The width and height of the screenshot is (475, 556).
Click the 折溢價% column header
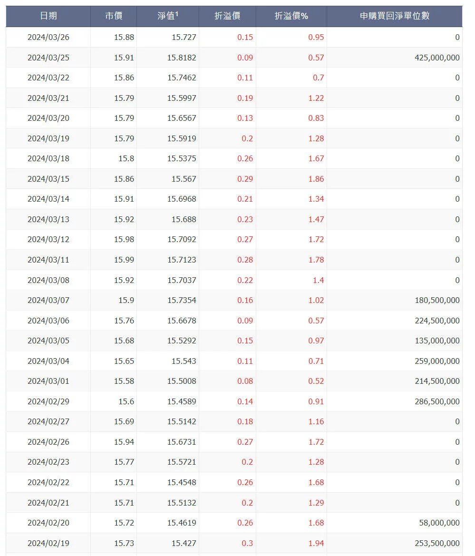click(291, 16)
